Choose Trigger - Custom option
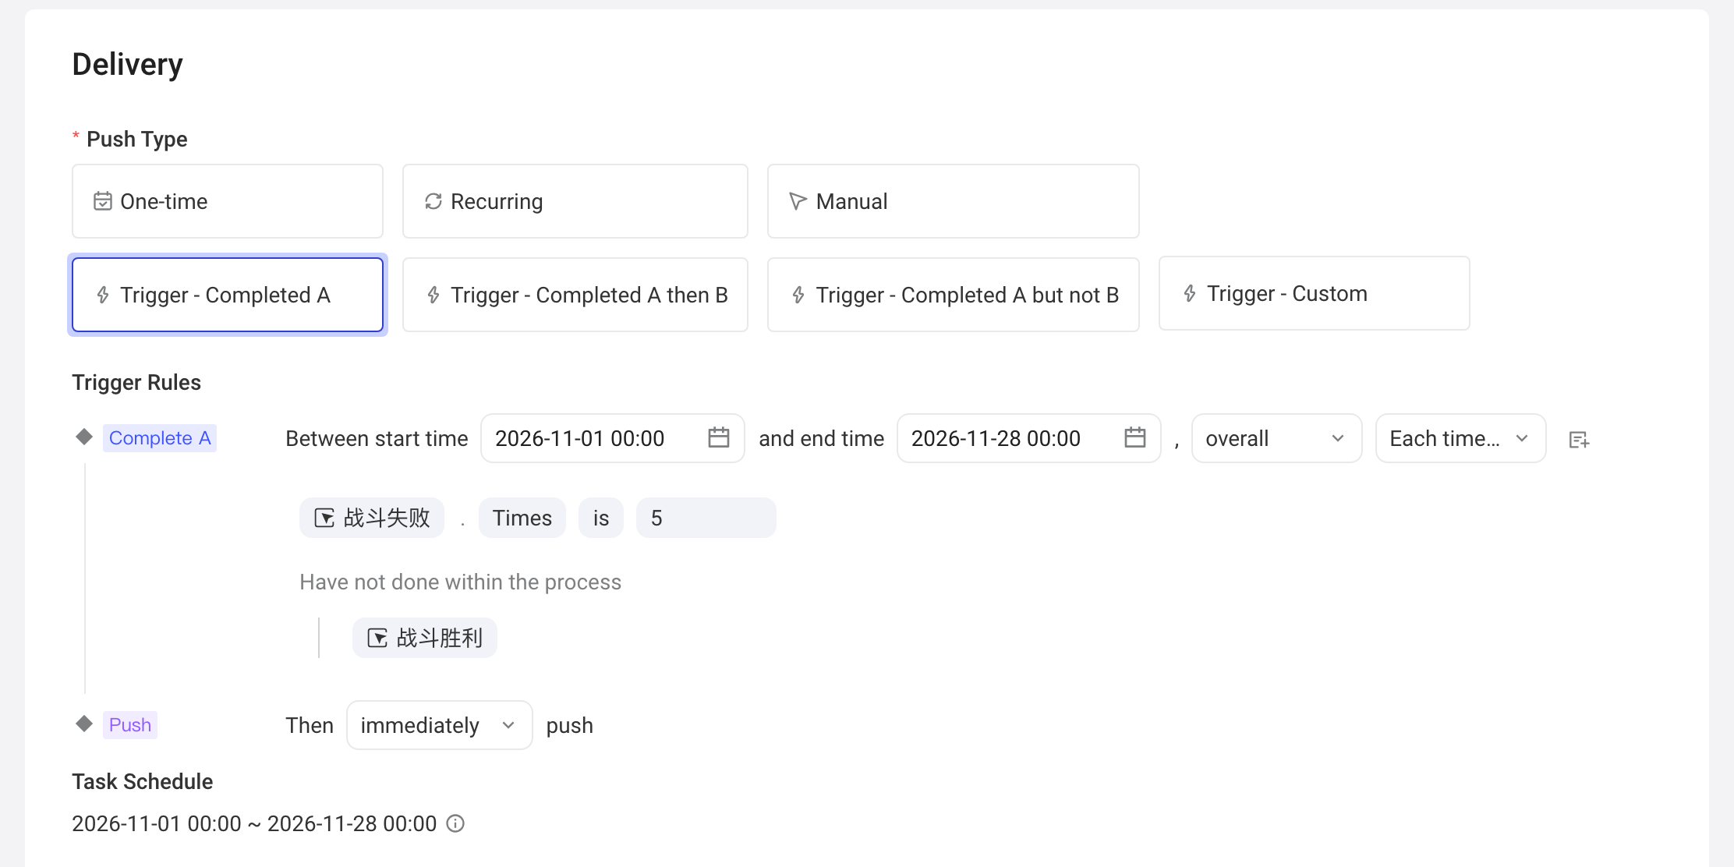This screenshot has height=867, width=1734. (1314, 293)
